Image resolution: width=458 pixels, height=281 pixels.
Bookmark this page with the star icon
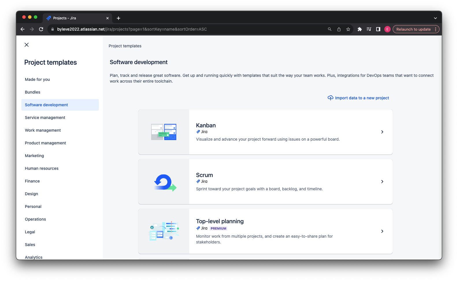(348, 29)
